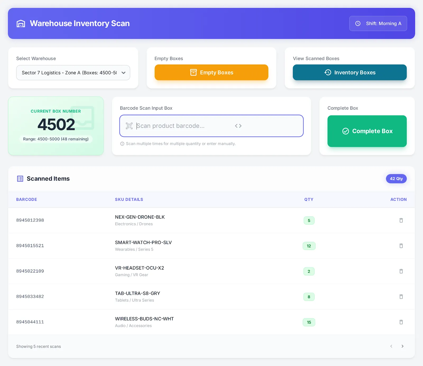Image resolution: width=423 pixels, height=366 pixels.
Task: Delete the SMART-WATCH-PRO-SLV row
Action: pyautogui.click(x=401, y=245)
